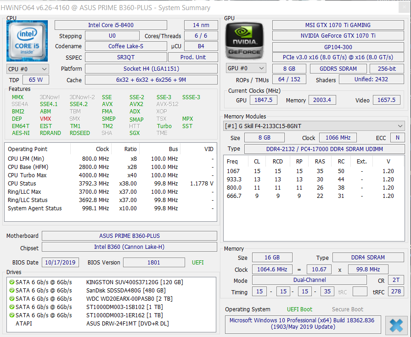The height and width of the screenshot is (337, 411).
Task: Select the cache 6x32 + 6x32 + 6x256 + 9M value
Action: point(151,80)
